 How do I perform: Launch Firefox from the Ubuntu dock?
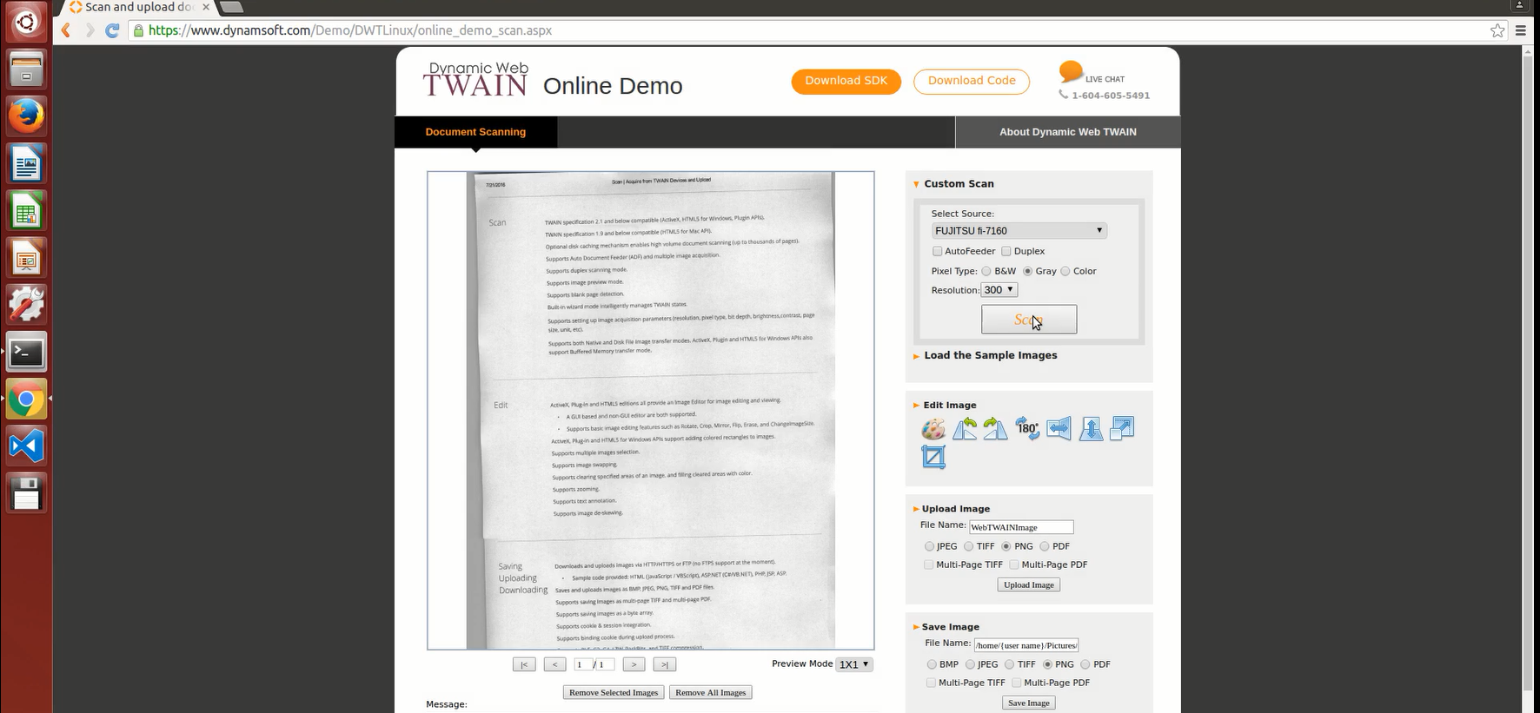(x=26, y=116)
